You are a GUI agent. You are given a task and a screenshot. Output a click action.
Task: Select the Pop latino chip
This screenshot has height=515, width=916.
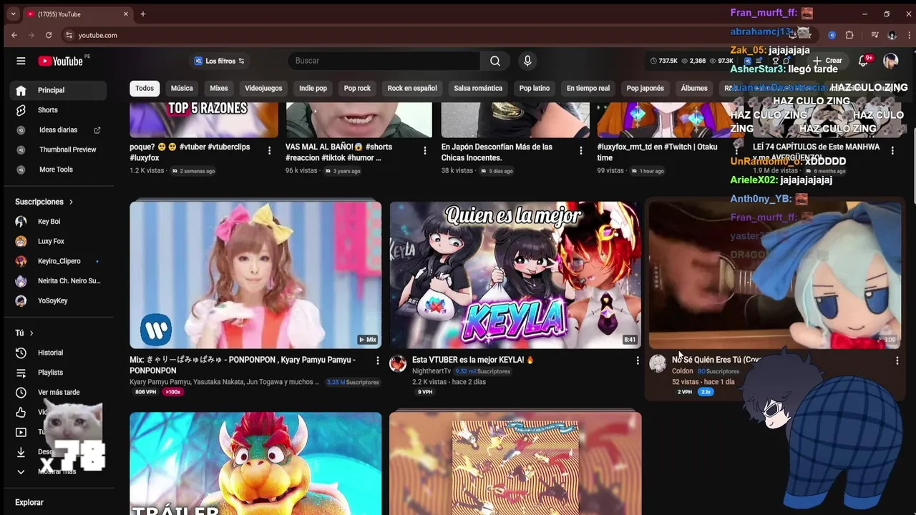tap(535, 88)
